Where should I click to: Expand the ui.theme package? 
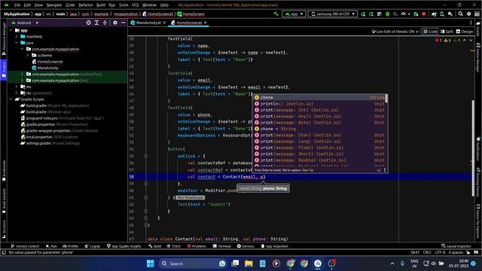[28, 55]
